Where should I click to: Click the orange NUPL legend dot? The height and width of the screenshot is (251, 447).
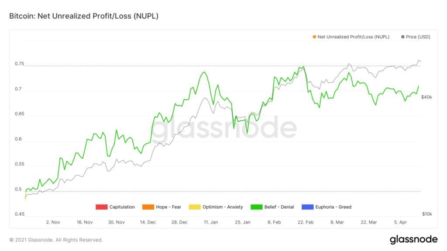[x=314, y=37]
